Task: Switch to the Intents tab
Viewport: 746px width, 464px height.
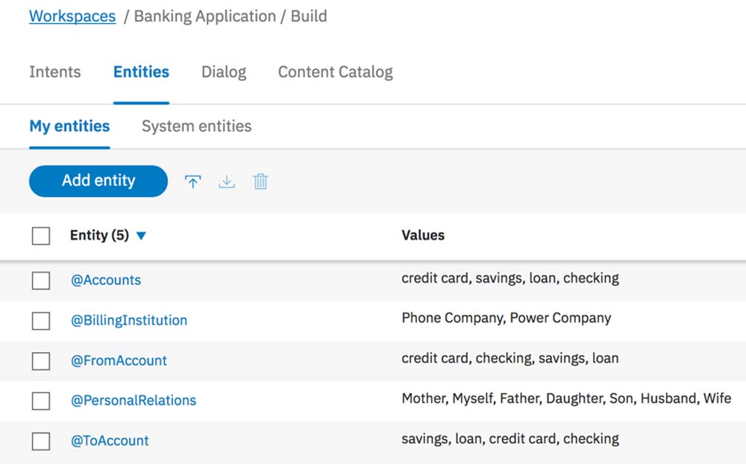Action: 54,72
